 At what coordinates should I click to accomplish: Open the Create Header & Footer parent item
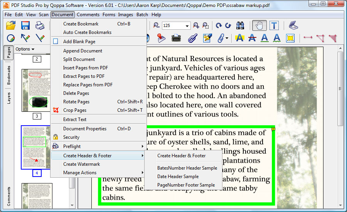[98, 156]
